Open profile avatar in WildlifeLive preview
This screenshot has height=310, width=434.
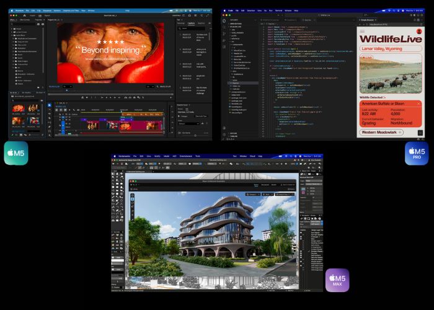[419, 31]
